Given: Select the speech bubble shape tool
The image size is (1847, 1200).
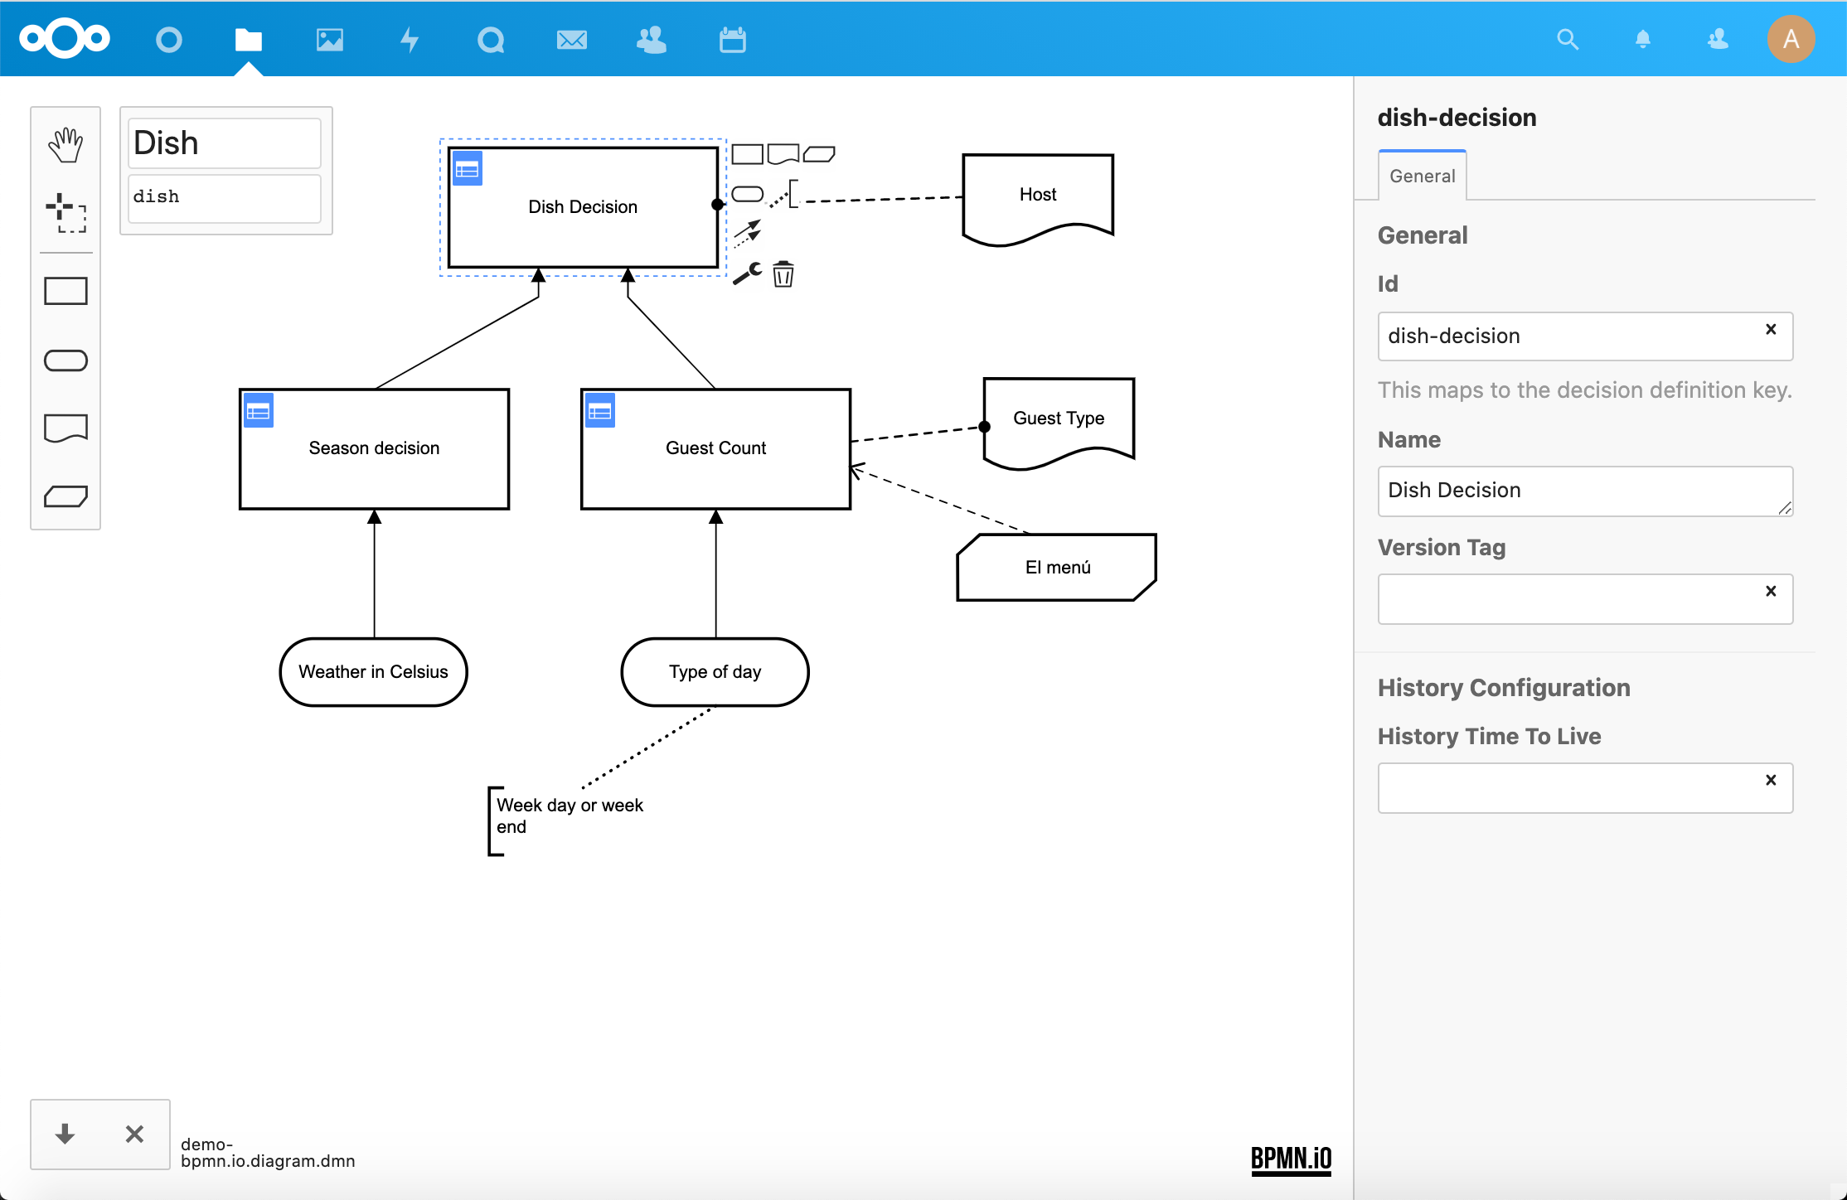Looking at the screenshot, I should (66, 428).
